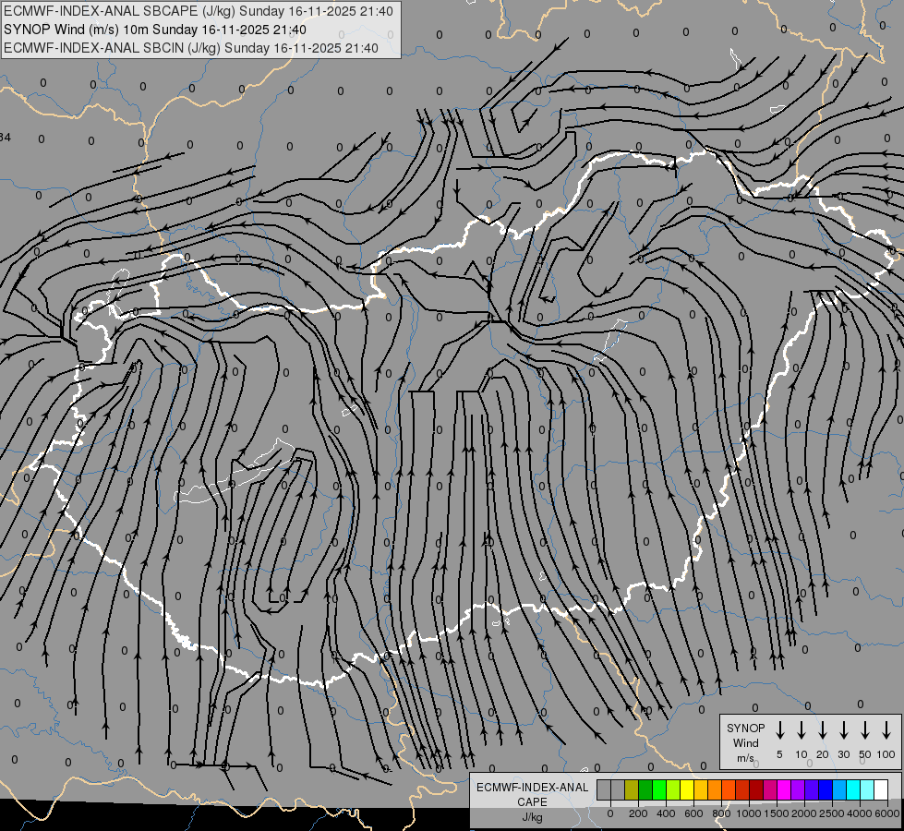
Task: Click the '2000' CAPE scale value
Action: (804, 813)
